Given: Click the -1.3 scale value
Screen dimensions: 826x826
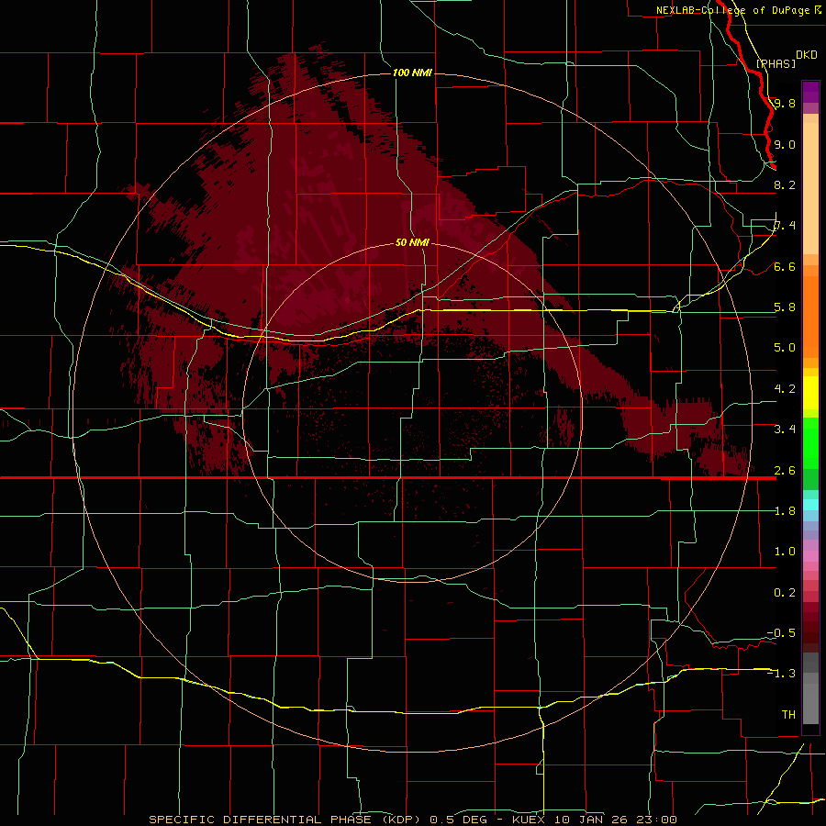Looking at the screenshot, I should coord(781,674).
